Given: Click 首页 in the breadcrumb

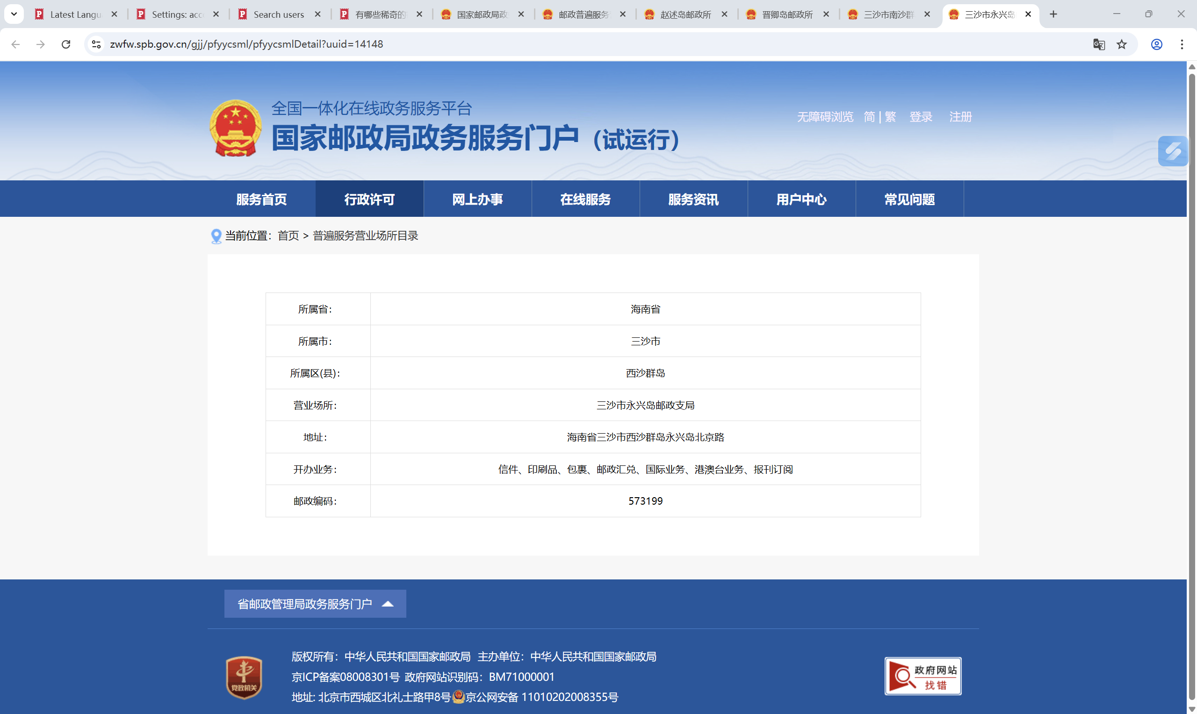Looking at the screenshot, I should click(x=288, y=236).
